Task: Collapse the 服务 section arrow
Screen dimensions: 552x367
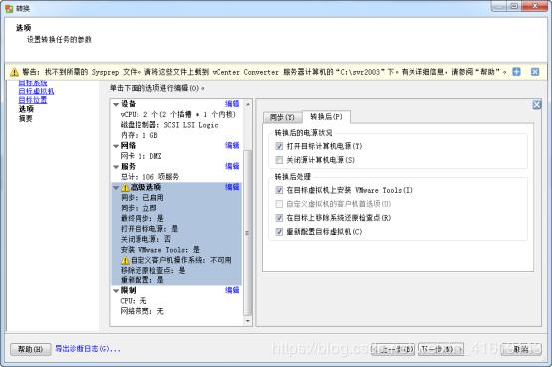Action: pos(116,167)
